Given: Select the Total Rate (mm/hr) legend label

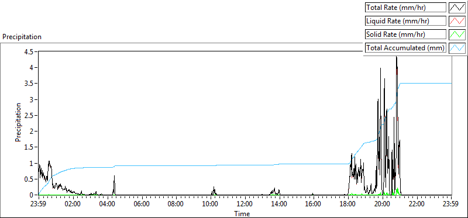Looking at the screenshot, I should tap(405, 8).
